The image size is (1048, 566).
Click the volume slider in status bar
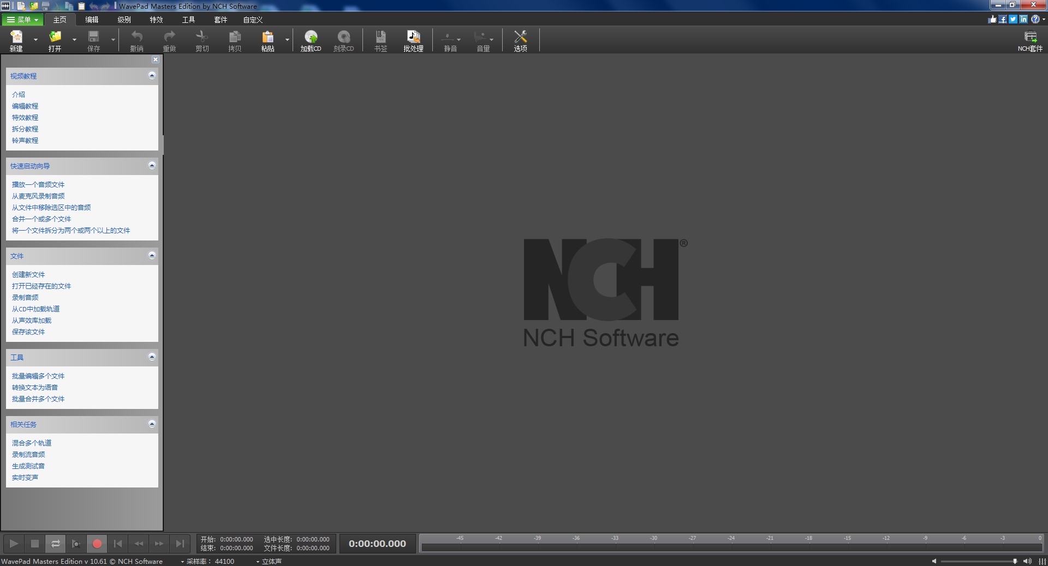pyautogui.click(x=977, y=561)
